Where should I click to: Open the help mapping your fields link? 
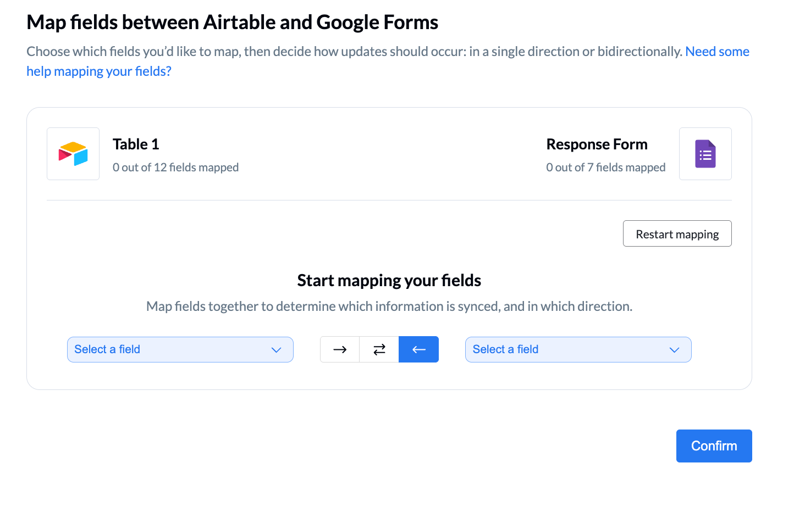click(98, 71)
